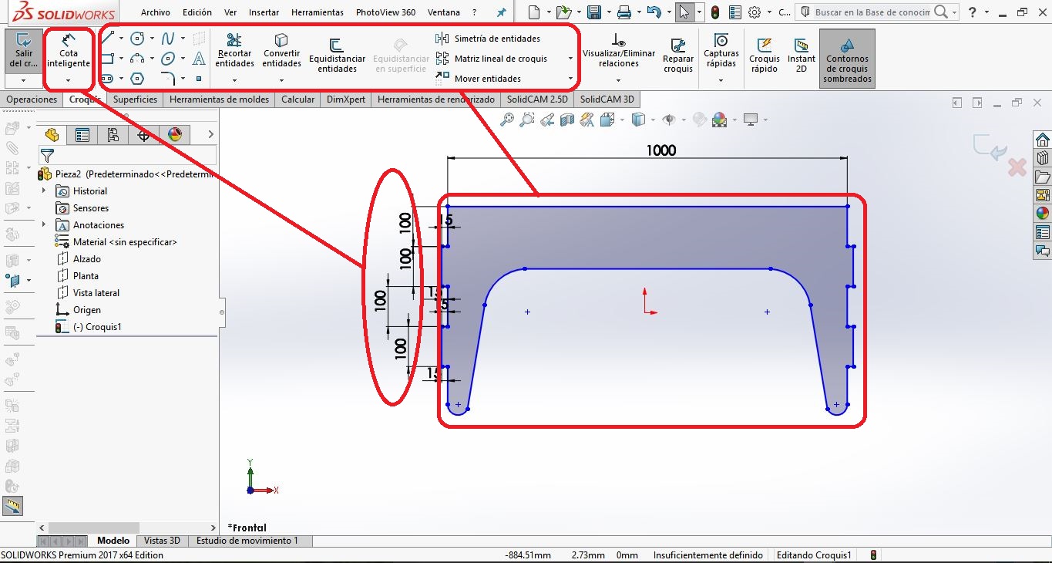
Task: Toggle Croquis rápido rapid sketch
Action: 765,55
